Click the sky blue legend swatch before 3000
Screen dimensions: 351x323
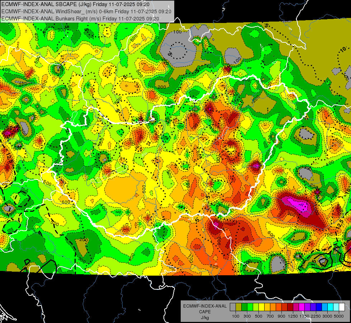click(324, 307)
